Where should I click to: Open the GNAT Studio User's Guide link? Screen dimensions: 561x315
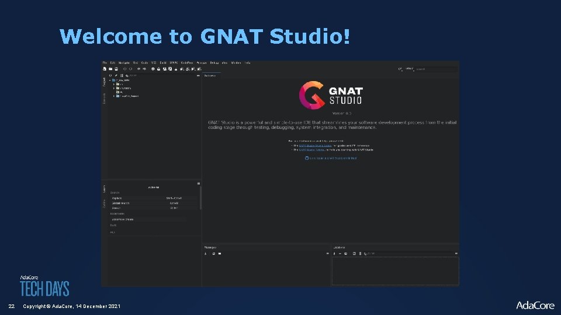tap(315, 146)
